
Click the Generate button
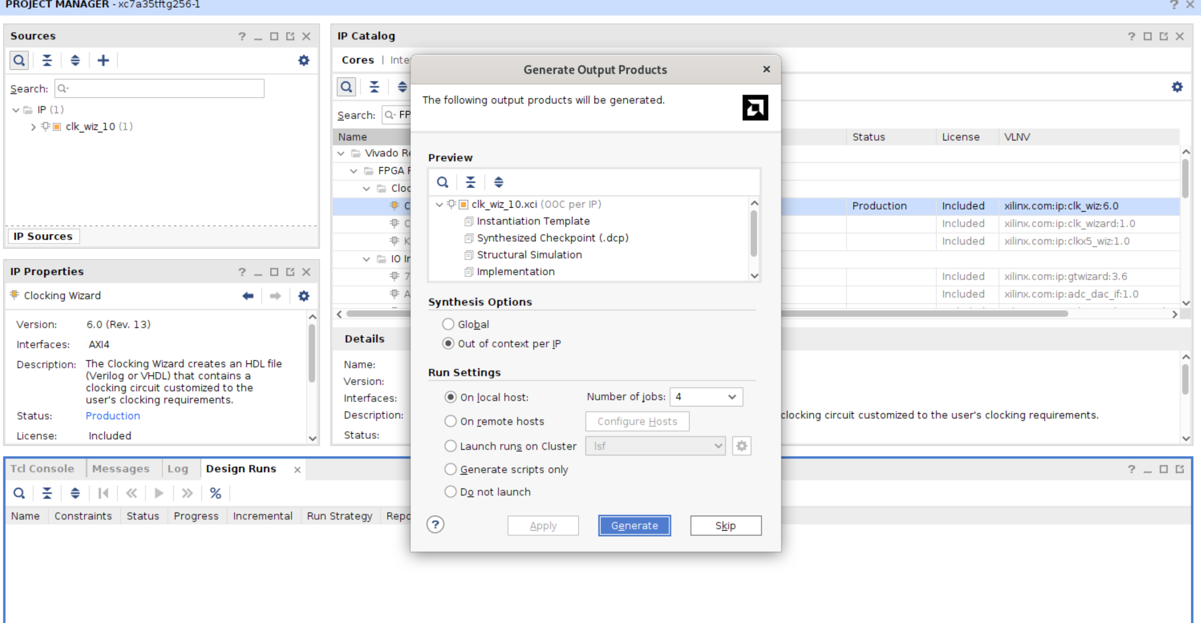click(634, 526)
